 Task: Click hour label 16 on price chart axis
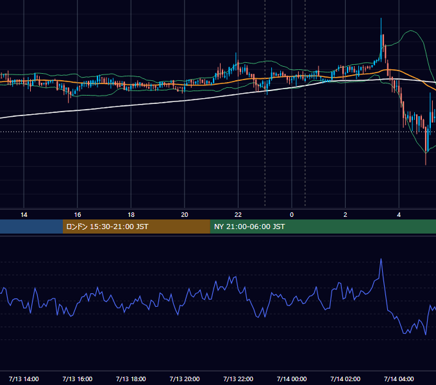[78, 215]
